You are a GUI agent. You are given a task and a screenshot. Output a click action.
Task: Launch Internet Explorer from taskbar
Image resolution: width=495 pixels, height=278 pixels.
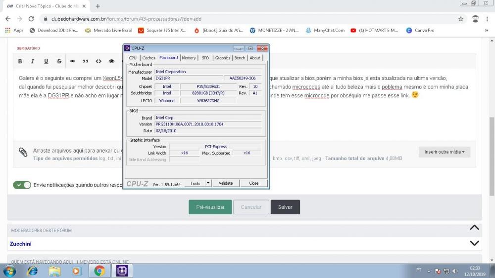(x=32, y=271)
